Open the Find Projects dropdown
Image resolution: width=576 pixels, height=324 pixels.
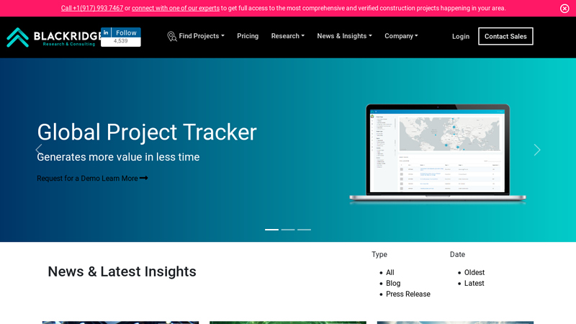click(202, 36)
